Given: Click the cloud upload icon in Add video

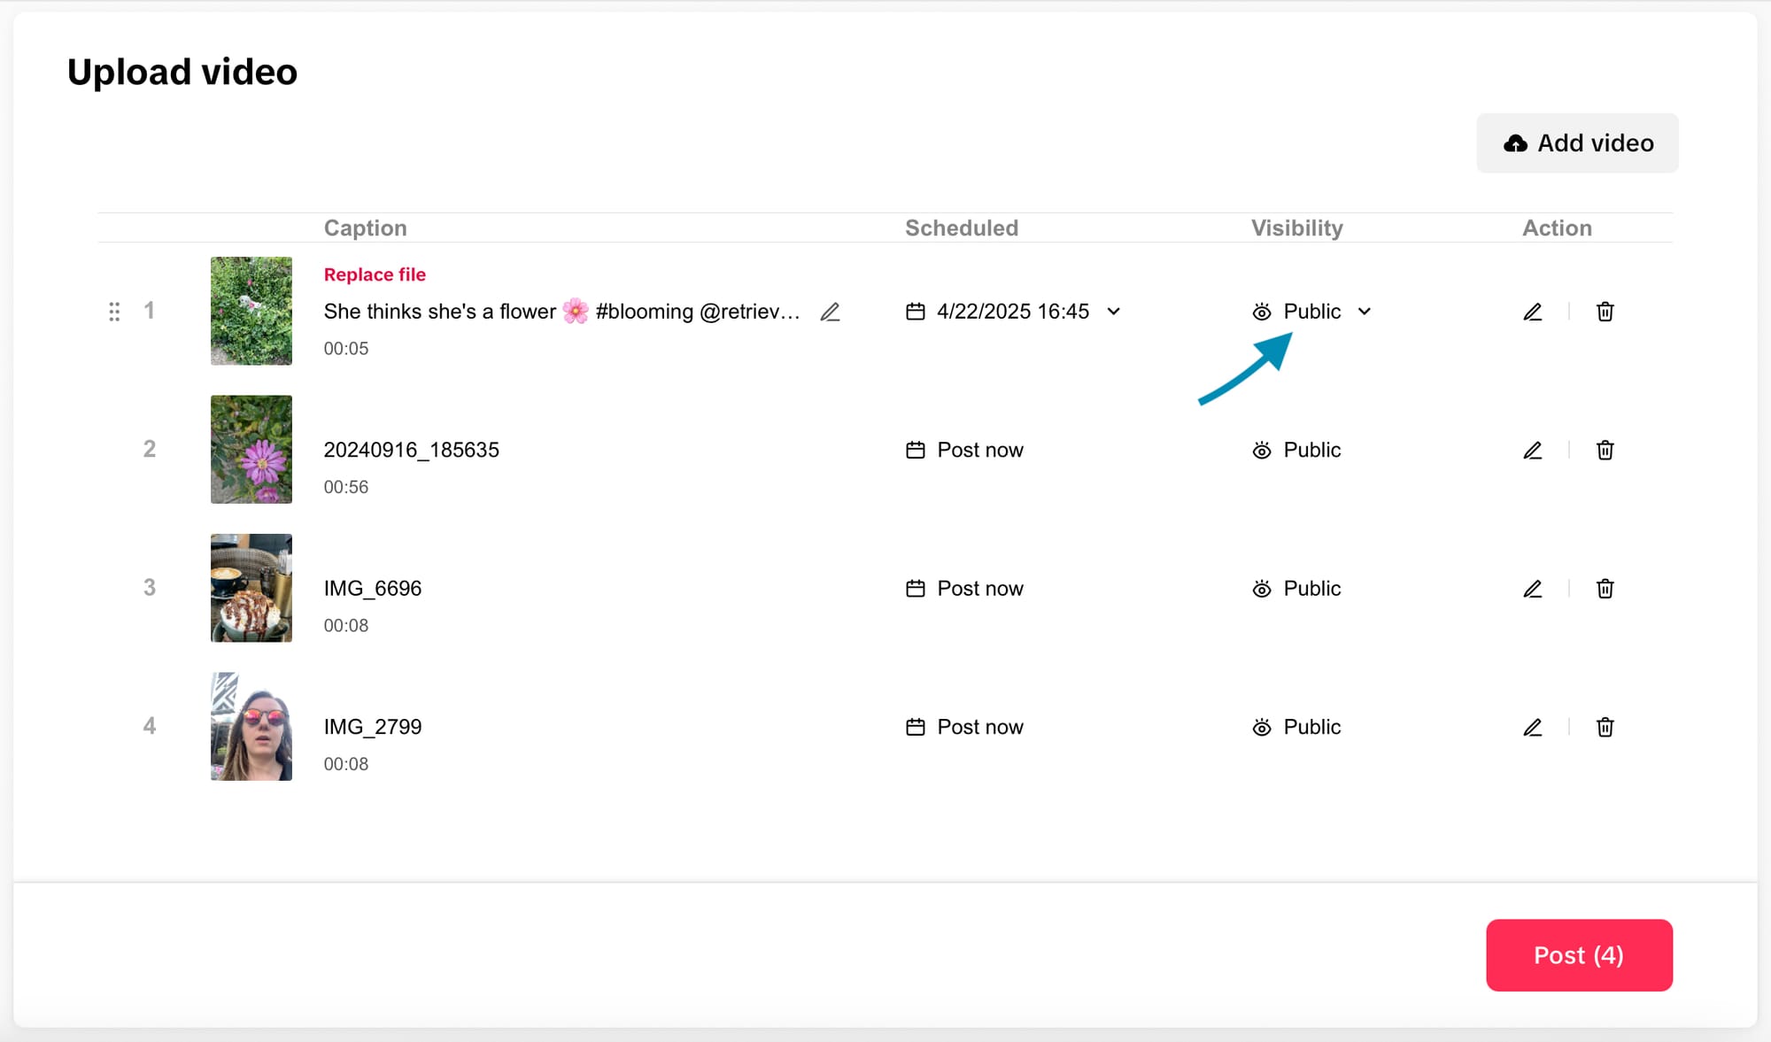Looking at the screenshot, I should tap(1515, 143).
